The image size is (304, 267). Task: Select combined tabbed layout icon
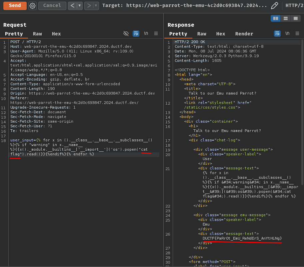click(295, 18)
